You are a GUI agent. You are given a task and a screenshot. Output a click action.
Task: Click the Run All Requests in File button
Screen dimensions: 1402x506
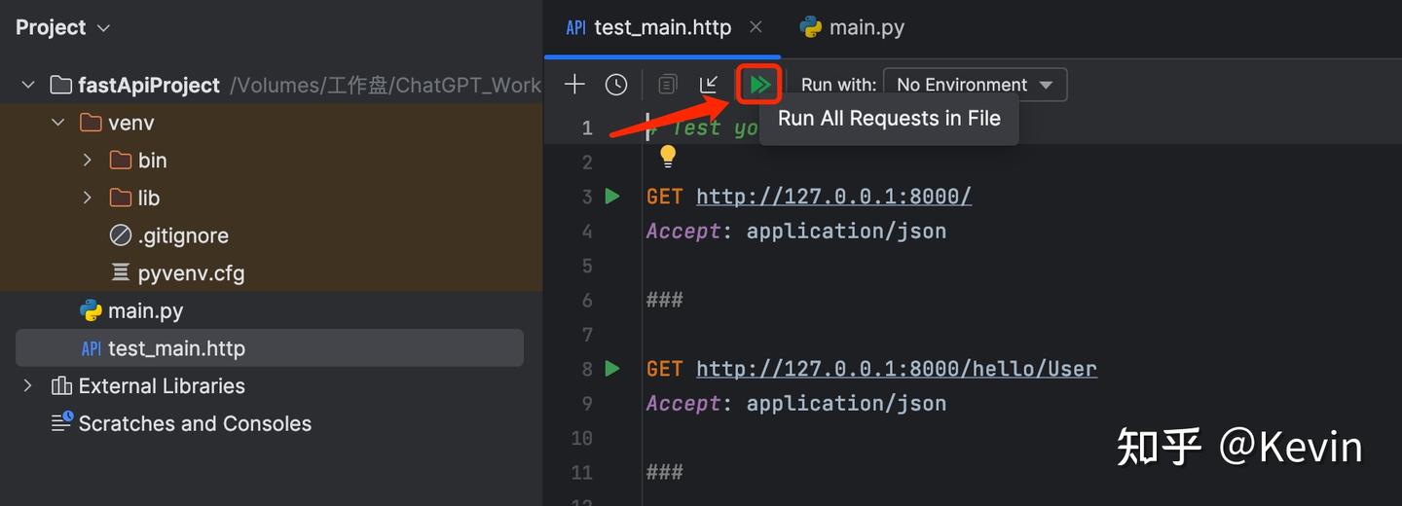[759, 85]
